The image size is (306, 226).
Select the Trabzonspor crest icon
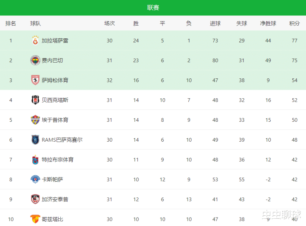tap(35, 160)
